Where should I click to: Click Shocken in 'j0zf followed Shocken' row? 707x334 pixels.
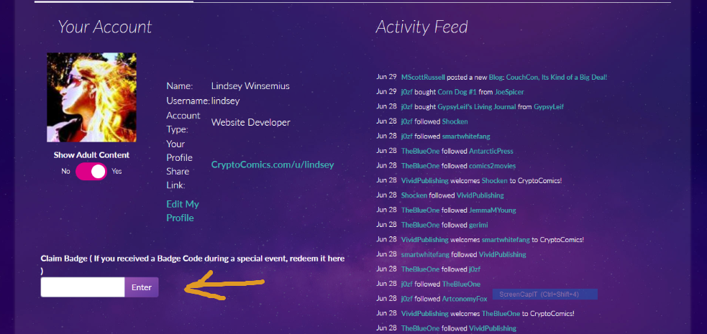pos(455,121)
